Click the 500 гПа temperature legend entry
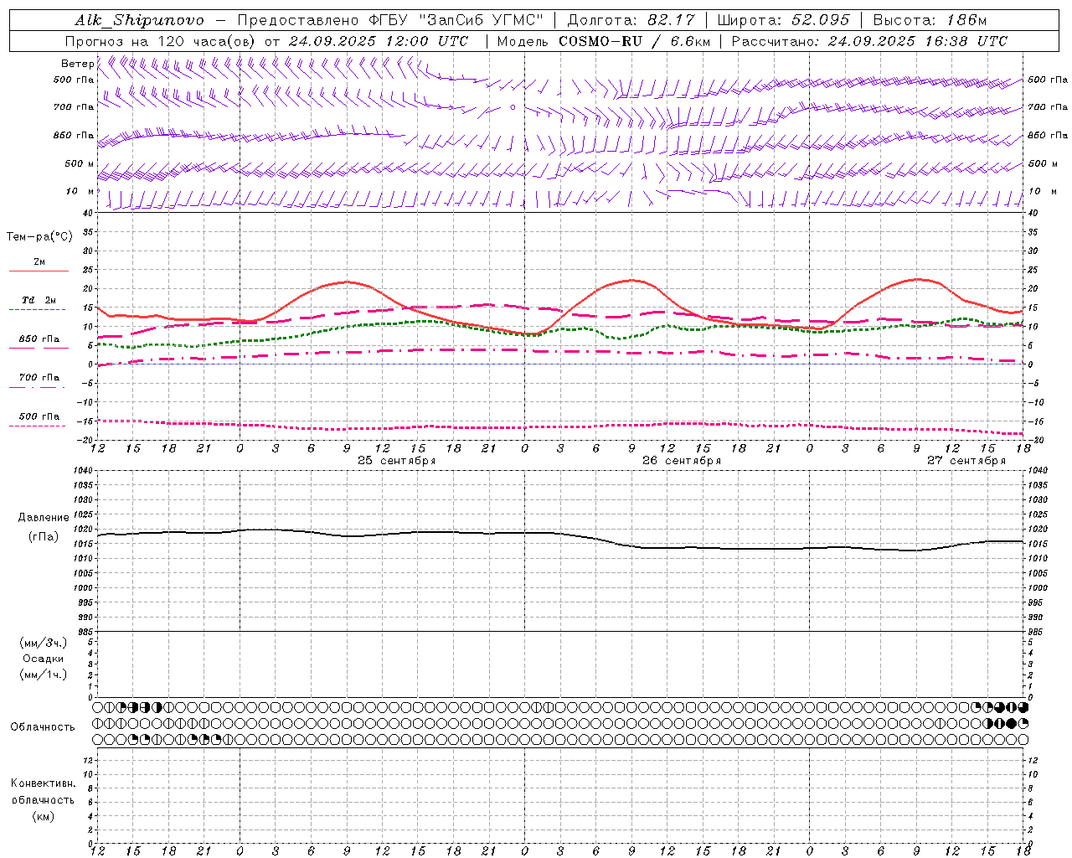Screen dimensions: 1072x858 [x=39, y=416]
